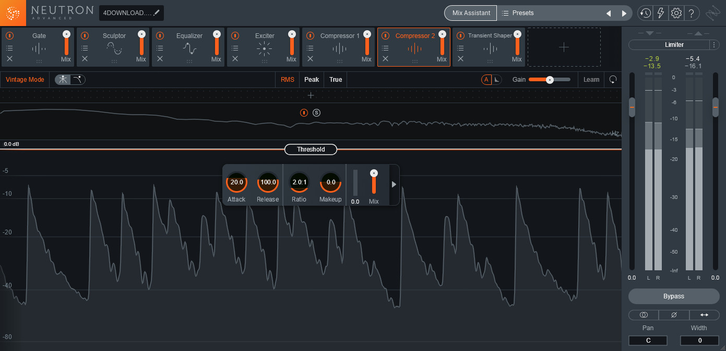The height and width of the screenshot is (351, 726).
Task: Open the Exciter module presets list
Action: (x=235, y=48)
